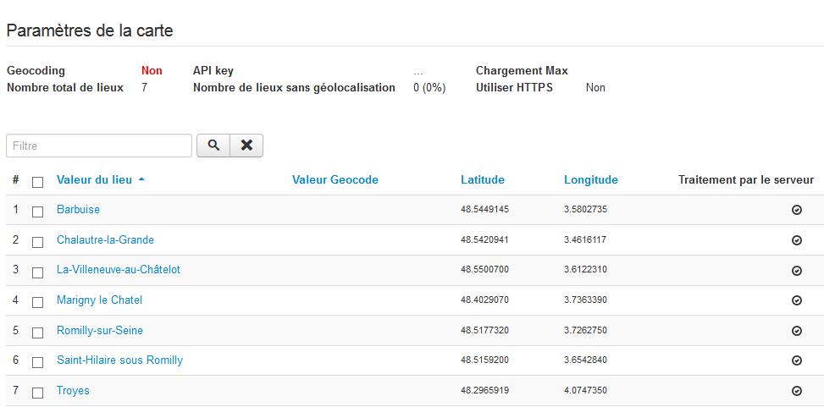
Task: Clear the filter with the X button
Action: (x=246, y=146)
